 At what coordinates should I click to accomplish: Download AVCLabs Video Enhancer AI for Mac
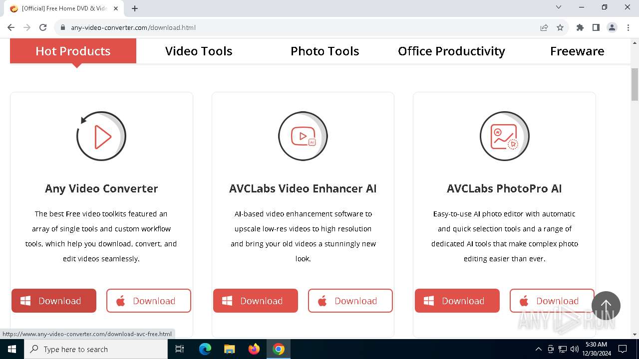pyautogui.click(x=350, y=301)
